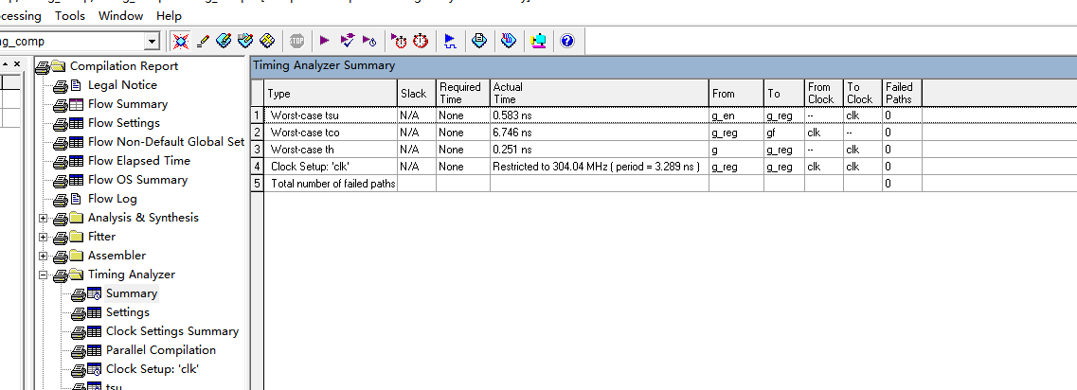Open the Help menu
The width and height of the screenshot is (1077, 390).
(x=169, y=15)
